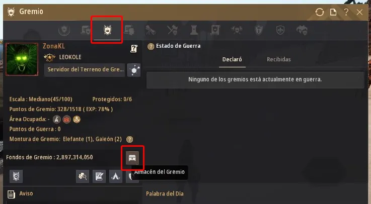The height and width of the screenshot is (204, 371).
Task: Click the guild emblem button at bottom left
Action: 16,176
